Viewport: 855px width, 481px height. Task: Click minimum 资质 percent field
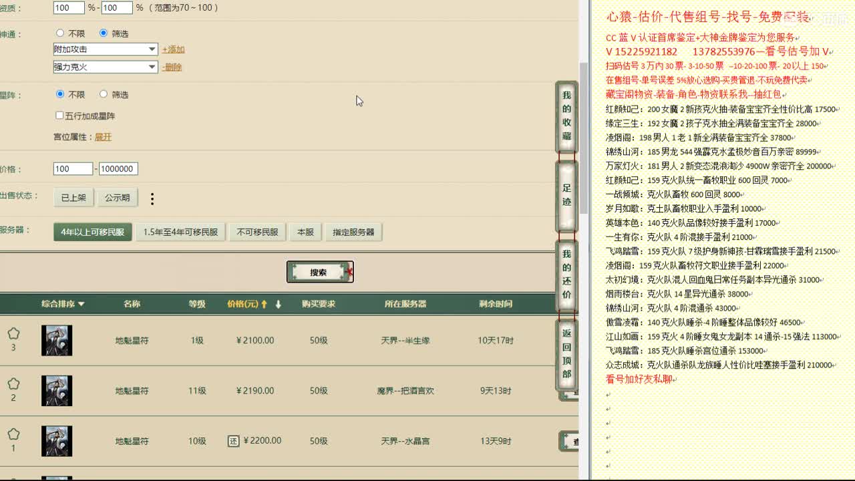[69, 8]
